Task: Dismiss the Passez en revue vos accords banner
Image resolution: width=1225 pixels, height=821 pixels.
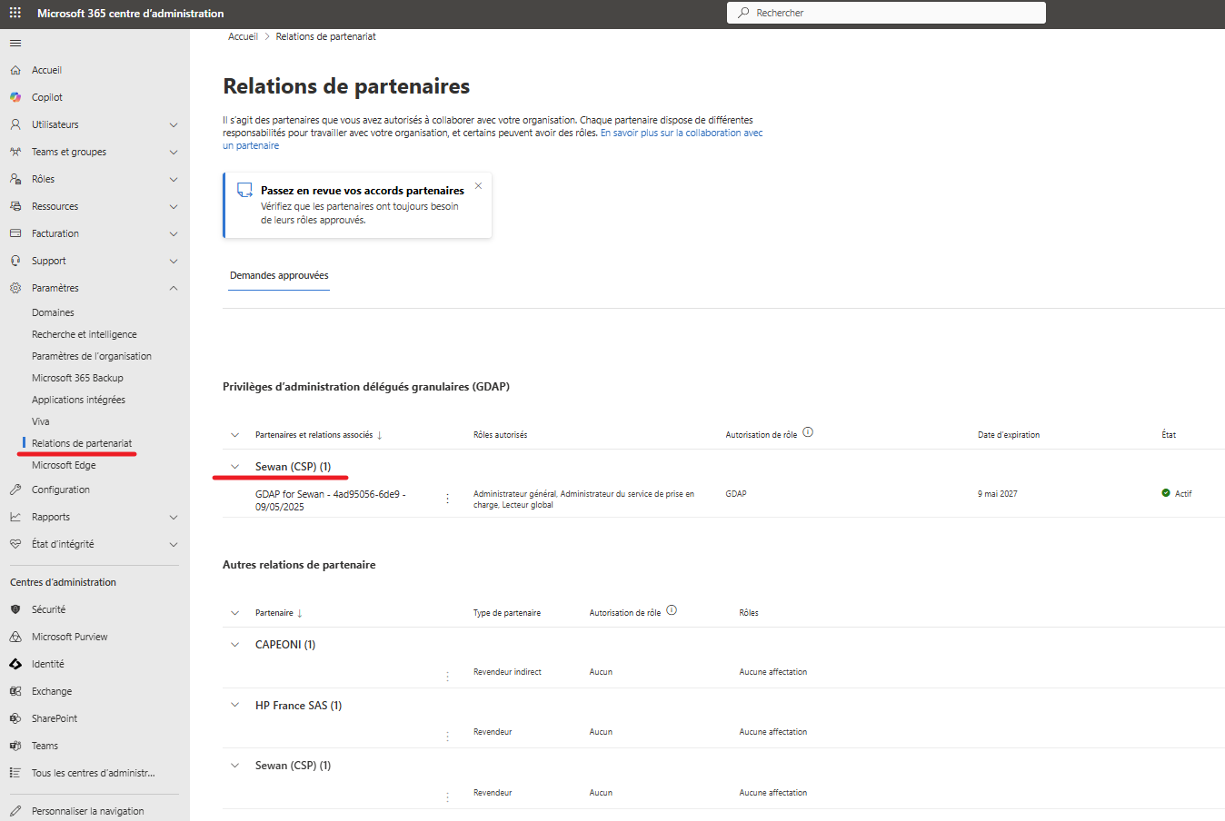Action: pyautogui.click(x=478, y=186)
